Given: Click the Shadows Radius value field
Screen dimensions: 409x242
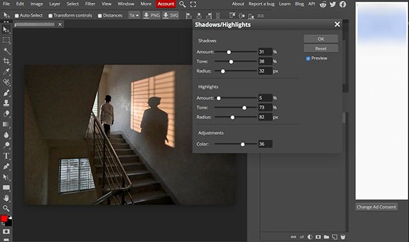Looking at the screenshot, I should [265, 71].
